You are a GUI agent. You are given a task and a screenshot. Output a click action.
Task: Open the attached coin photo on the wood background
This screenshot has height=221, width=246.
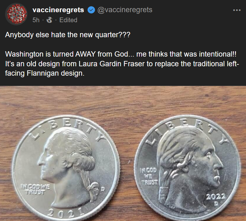(x=123, y=153)
